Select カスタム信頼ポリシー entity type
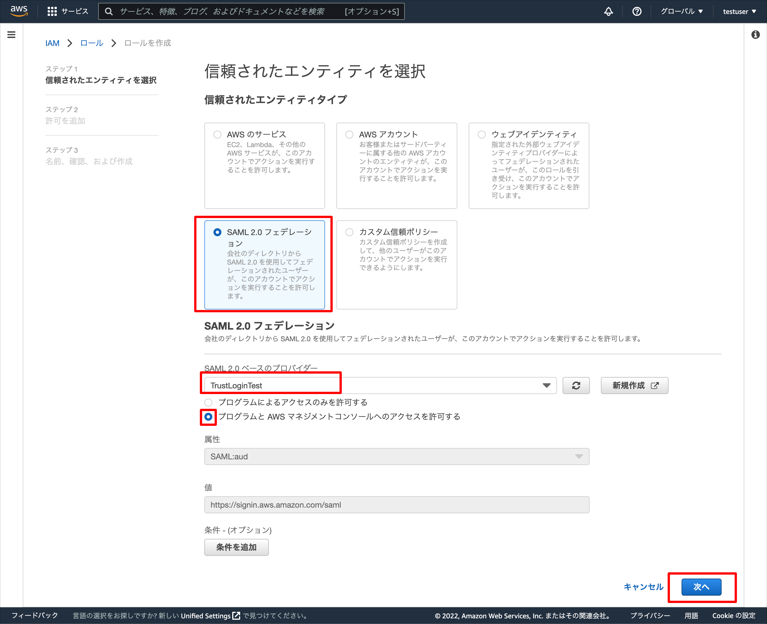The height and width of the screenshot is (624, 767). [397, 265]
